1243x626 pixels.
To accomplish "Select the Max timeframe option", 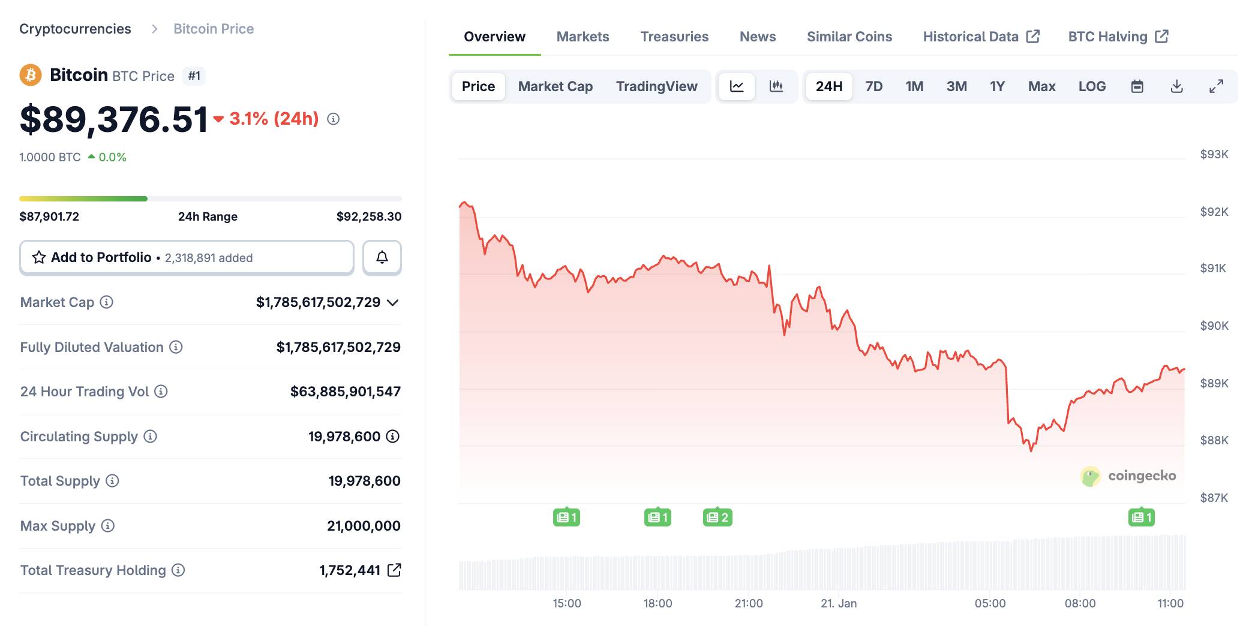I will (x=1041, y=86).
